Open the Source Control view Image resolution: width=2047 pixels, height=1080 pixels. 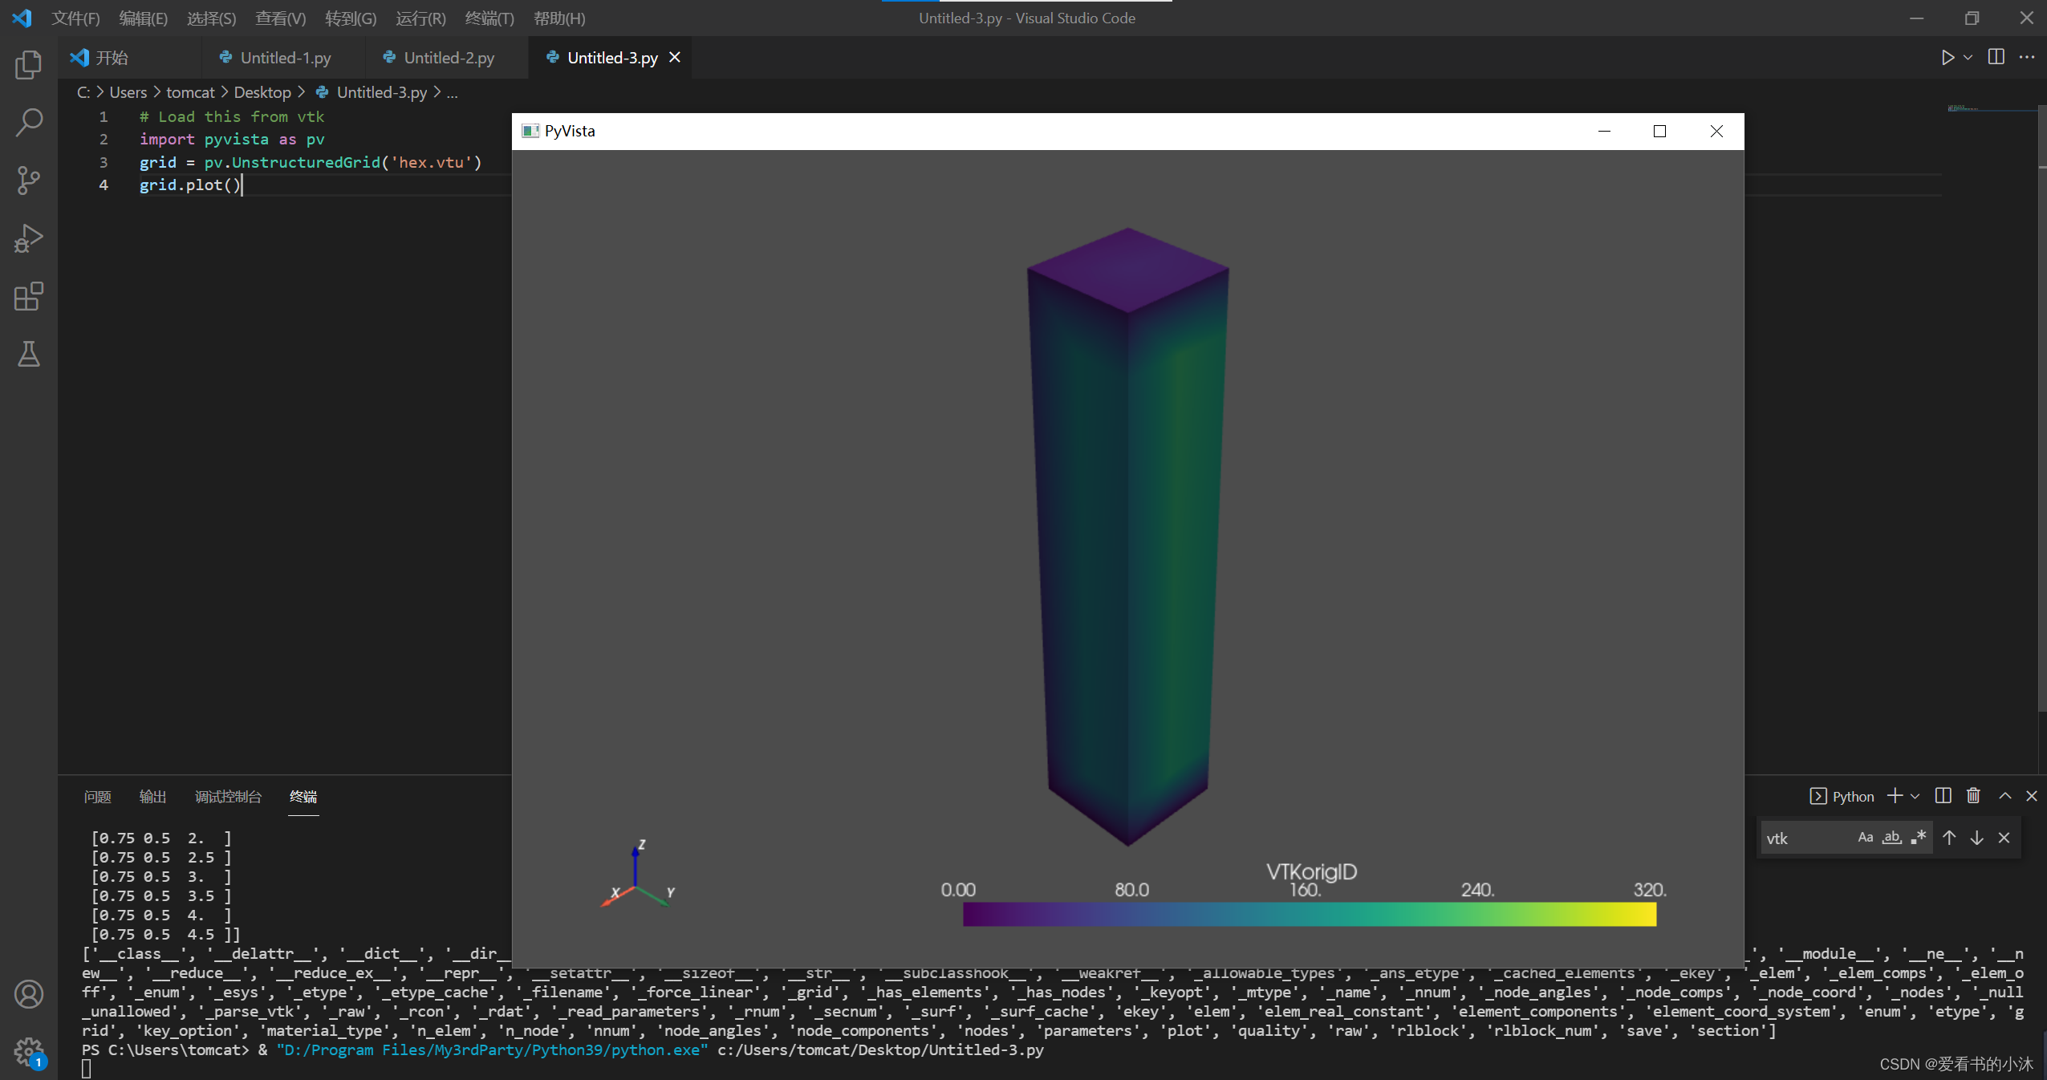[x=28, y=181]
